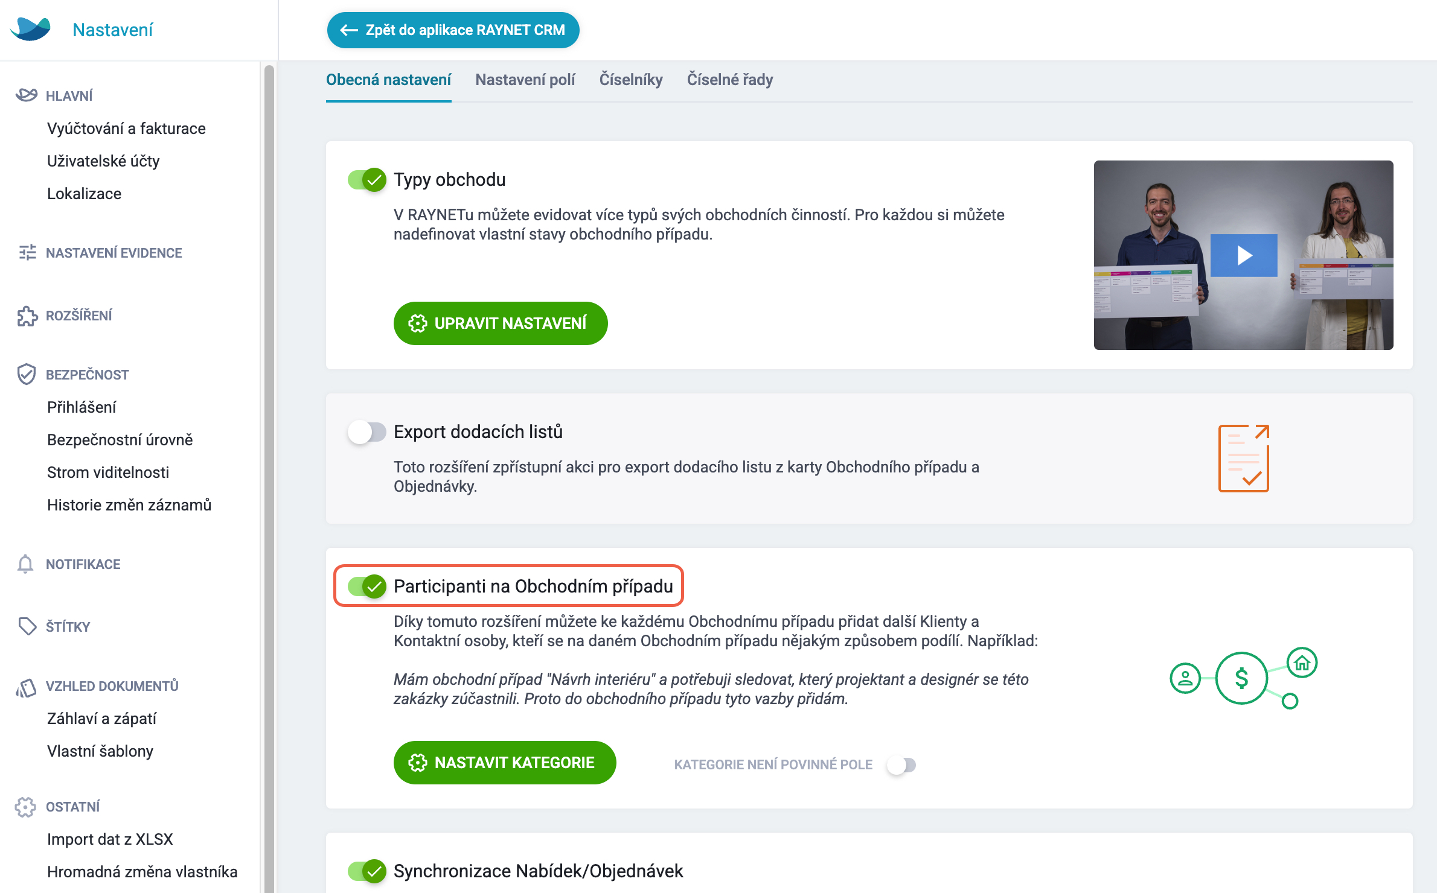Toggle Kategorie není povinné pole switch
1437x893 pixels.
(901, 765)
